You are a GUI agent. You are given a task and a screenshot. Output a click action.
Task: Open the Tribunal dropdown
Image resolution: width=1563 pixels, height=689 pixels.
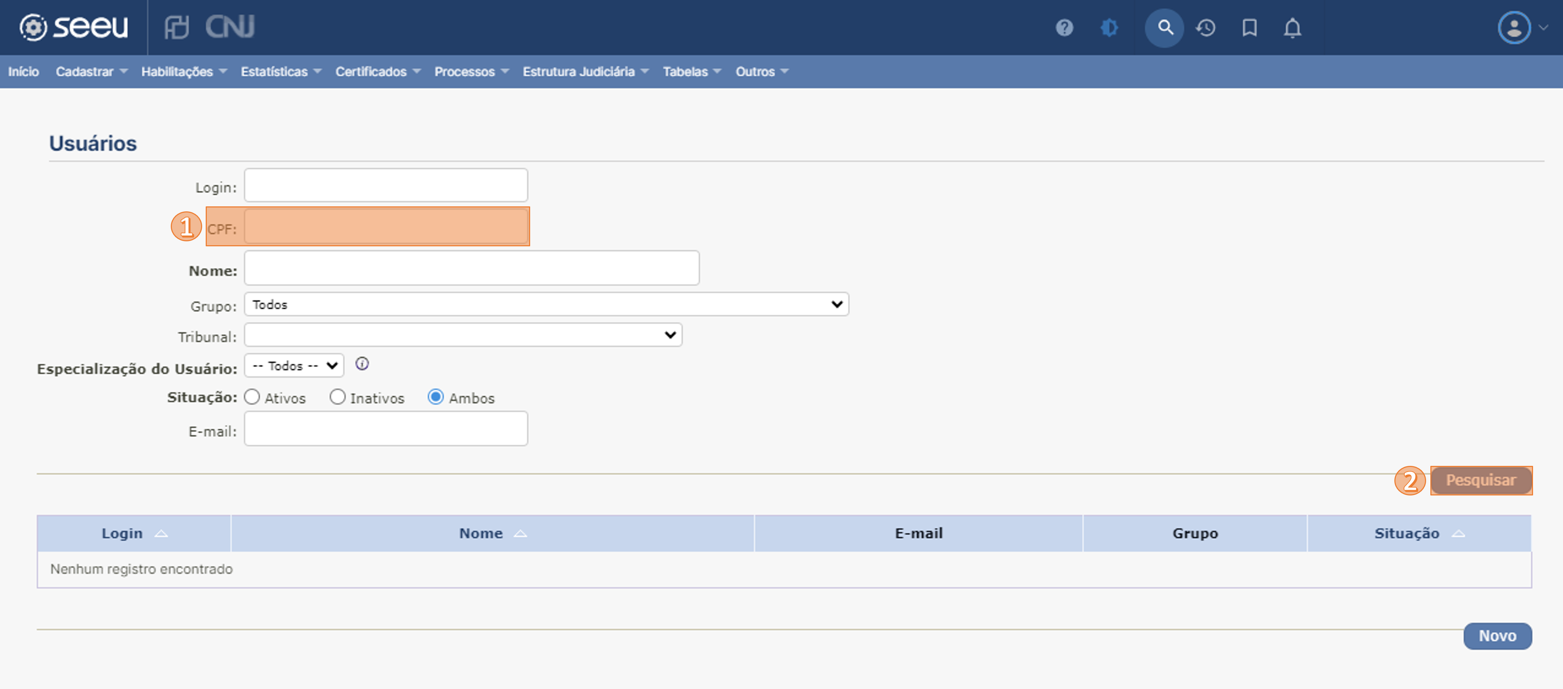click(x=463, y=335)
